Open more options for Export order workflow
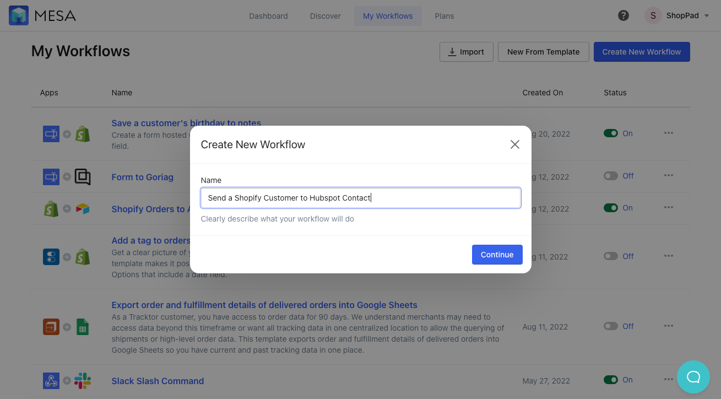The image size is (721, 399). [669, 326]
